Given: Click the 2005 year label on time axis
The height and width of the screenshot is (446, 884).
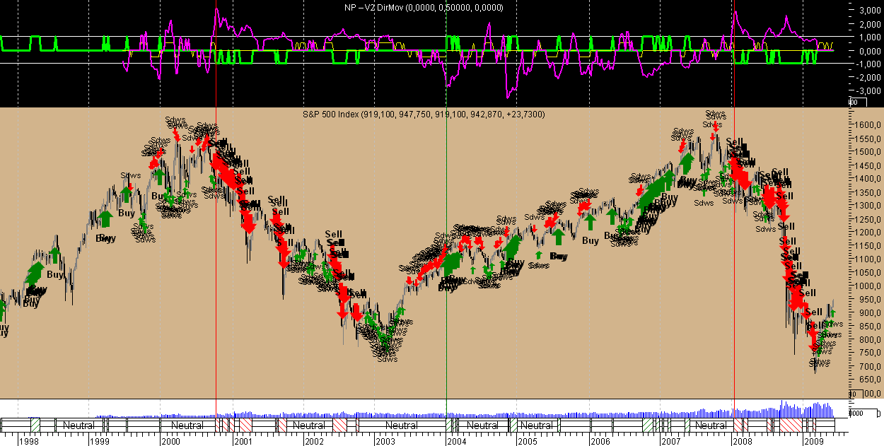Looking at the screenshot, I should click(528, 440).
